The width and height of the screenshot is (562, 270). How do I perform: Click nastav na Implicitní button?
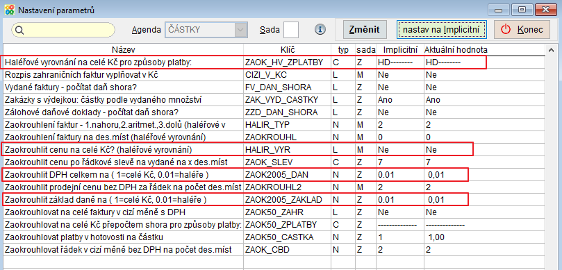tap(441, 29)
